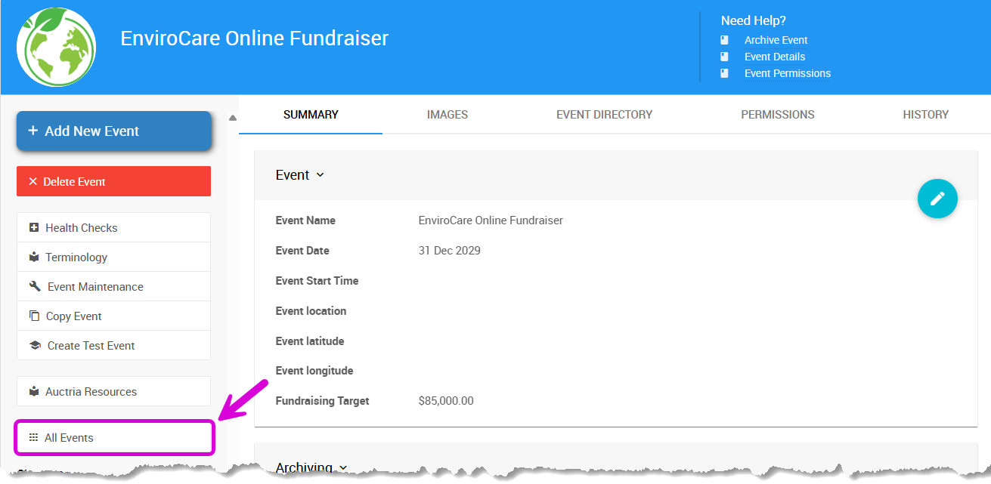The height and width of the screenshot is (484, 991).
Task: Click the All Events grid icon
Action: 33,437
